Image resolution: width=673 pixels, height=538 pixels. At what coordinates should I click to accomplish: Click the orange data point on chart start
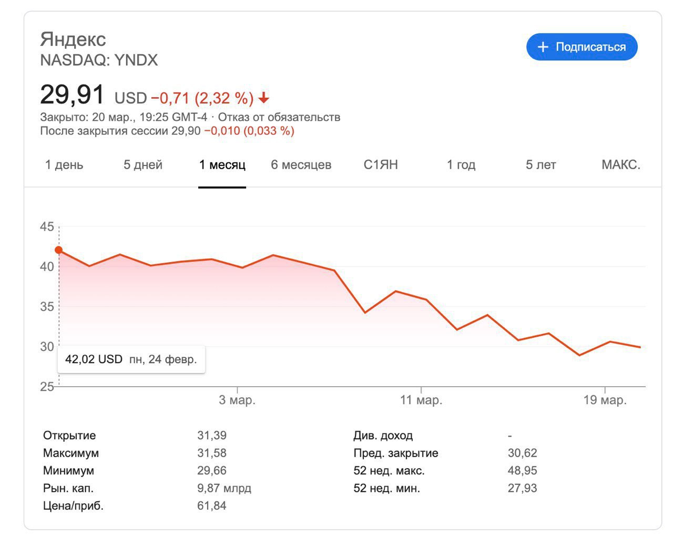click(59, 250)
